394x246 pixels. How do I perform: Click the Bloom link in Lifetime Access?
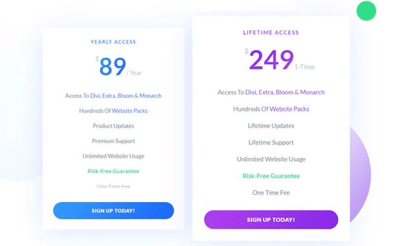(x=285, y=92)
